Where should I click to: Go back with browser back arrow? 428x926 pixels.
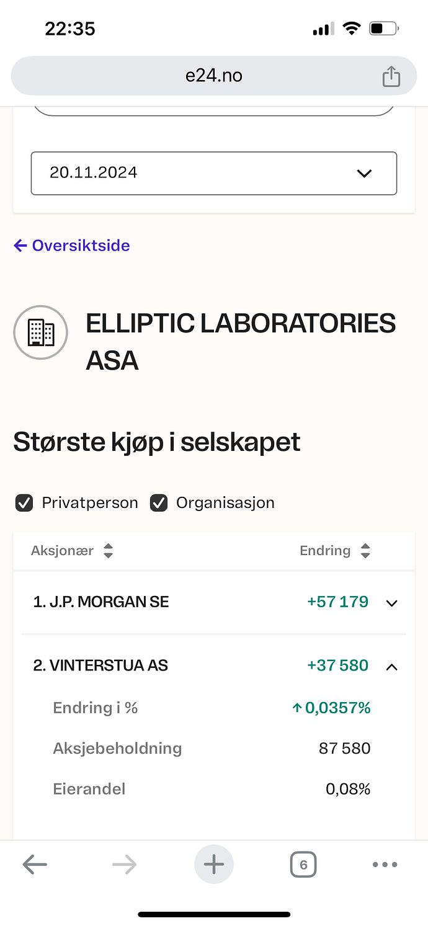point(35,864)
